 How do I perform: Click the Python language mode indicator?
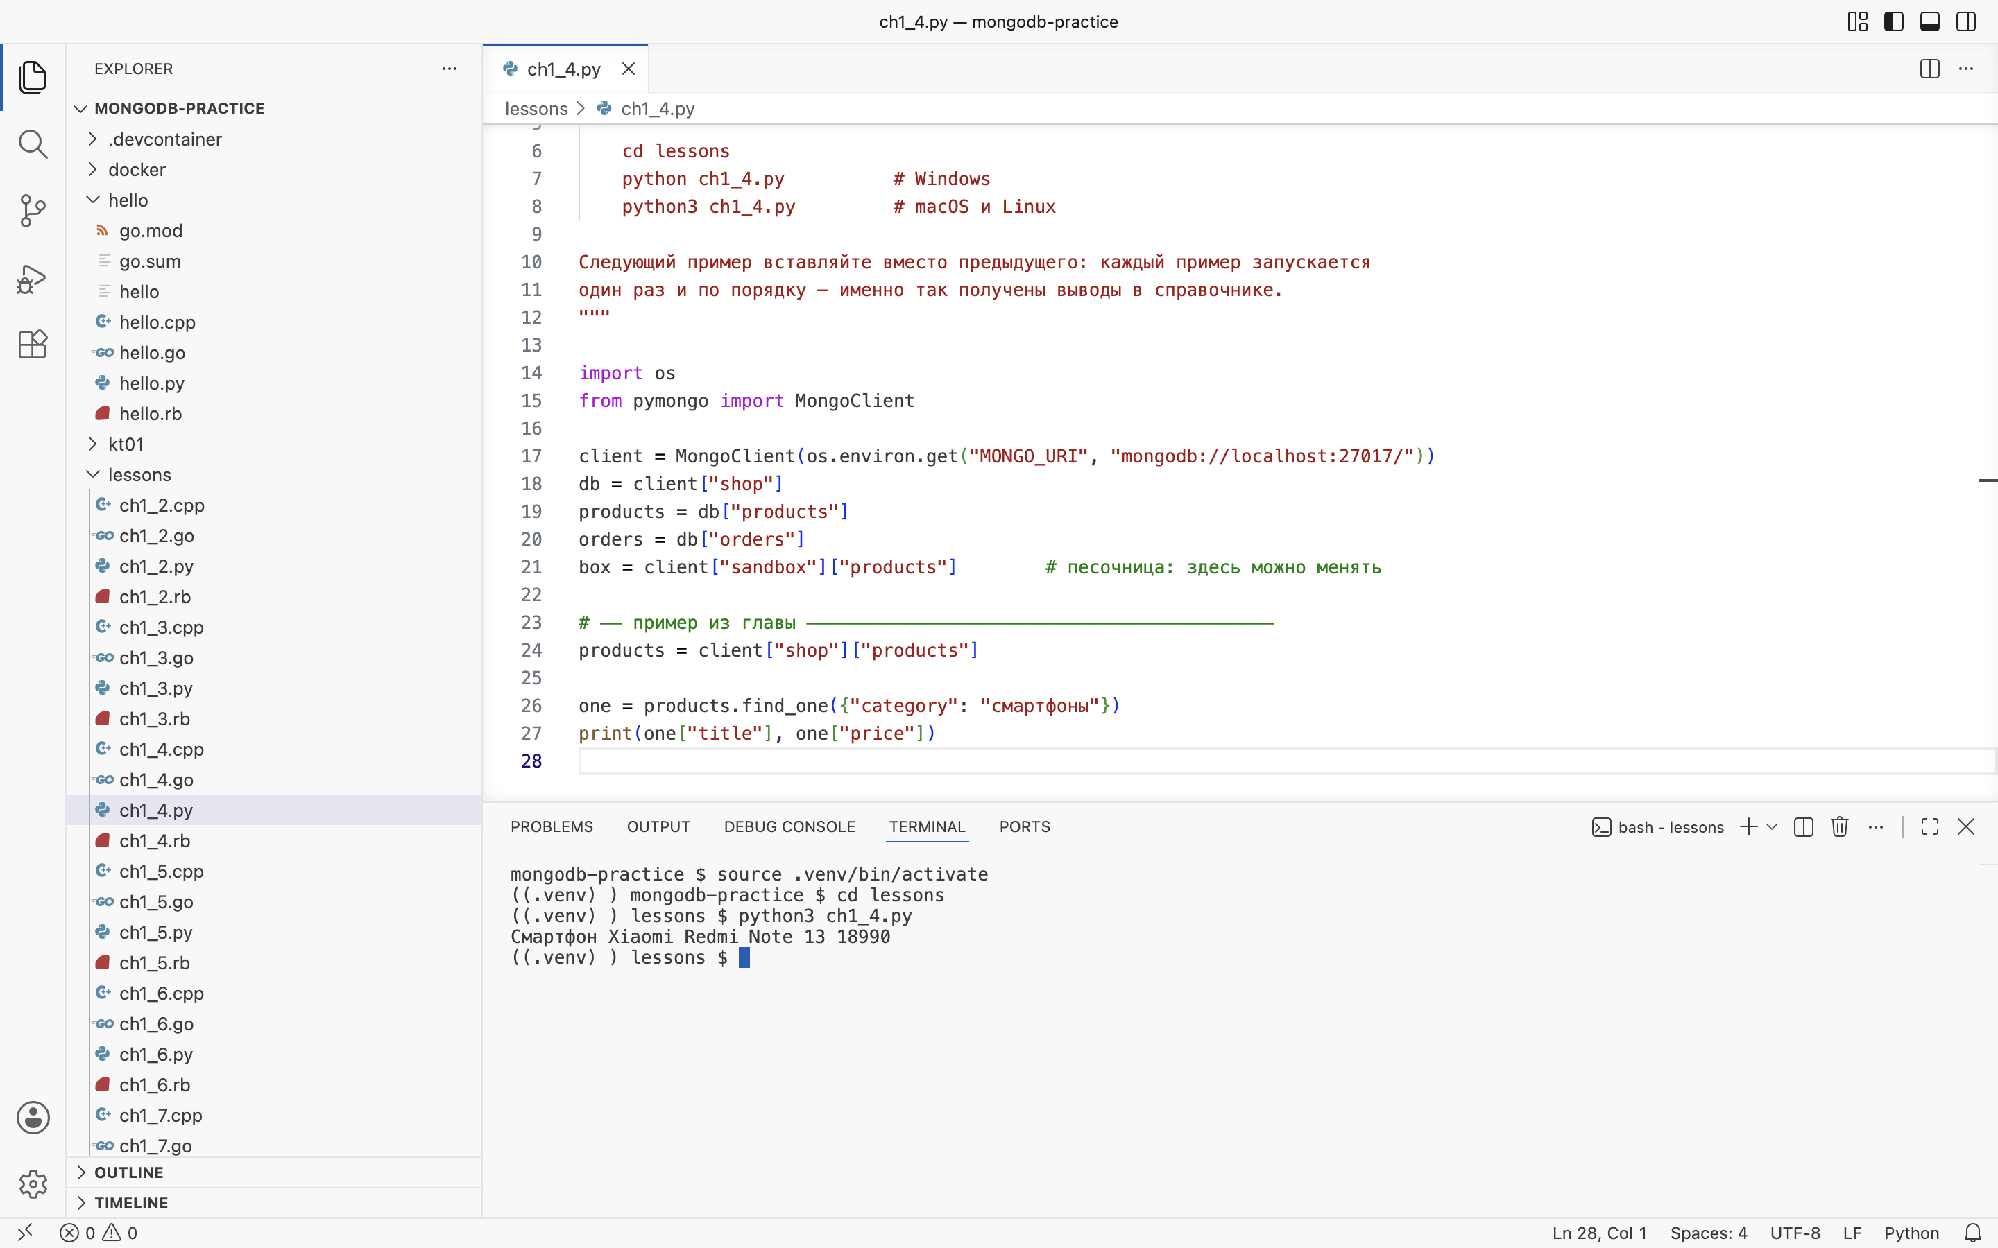point(1911,1233)
